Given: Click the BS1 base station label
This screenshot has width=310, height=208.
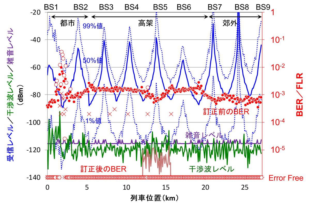Looking at the screenshot, I should [x=51, y=7].
